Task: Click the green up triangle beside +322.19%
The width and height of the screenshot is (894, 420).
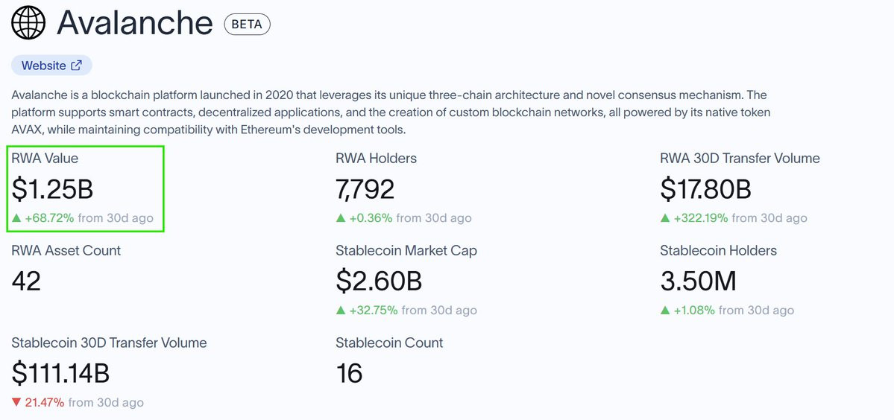Action: (665, 218)
